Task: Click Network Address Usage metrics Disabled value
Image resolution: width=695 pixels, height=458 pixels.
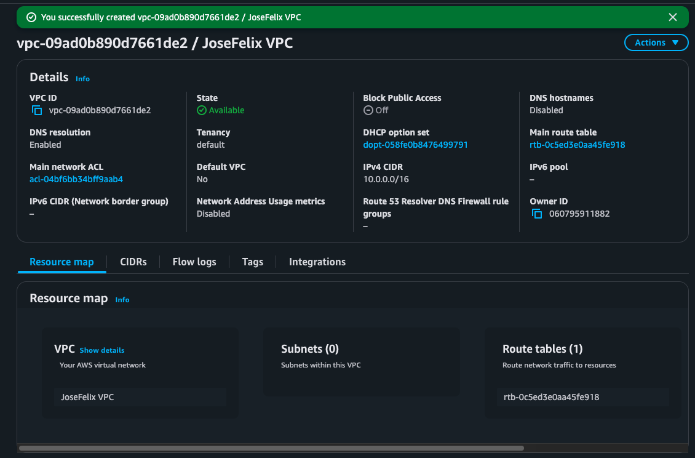Action: [213, 214]
